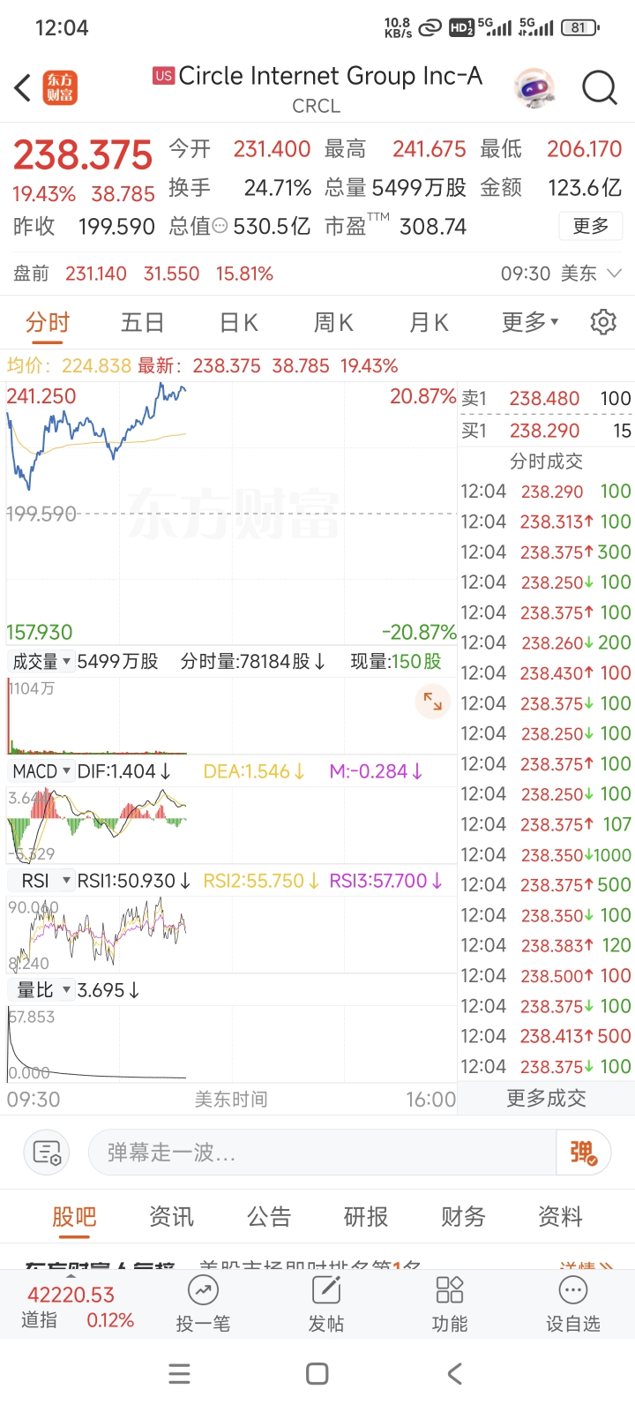
Task: Tap the 238.260 trade row
Action: click(x=546, y=642)
